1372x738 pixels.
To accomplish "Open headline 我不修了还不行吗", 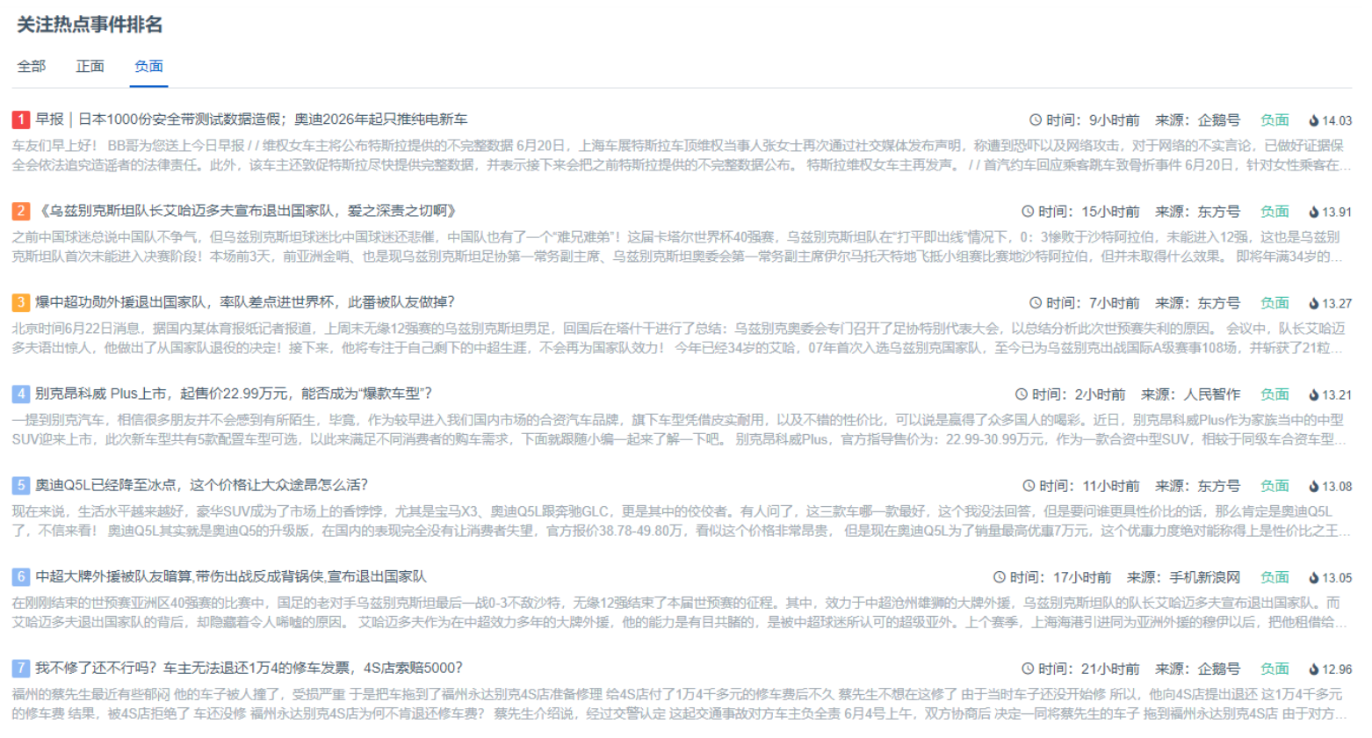I will point(249,668).
